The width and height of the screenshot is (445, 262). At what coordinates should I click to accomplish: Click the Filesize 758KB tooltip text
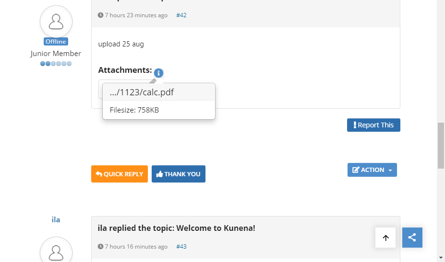[134, 110]
